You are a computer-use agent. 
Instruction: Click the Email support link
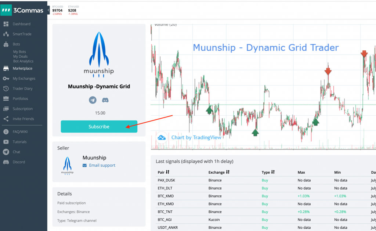coord(102,165)
